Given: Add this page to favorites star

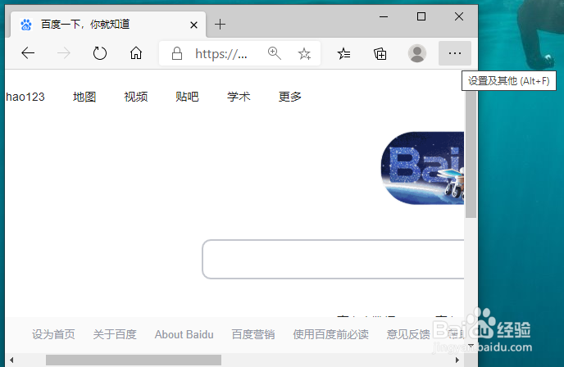Looking at the screenshot, I should point(304,53).
